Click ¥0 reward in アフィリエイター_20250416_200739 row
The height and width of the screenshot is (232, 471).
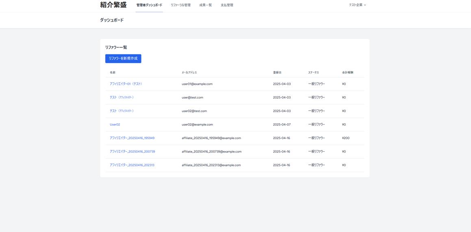344,152
